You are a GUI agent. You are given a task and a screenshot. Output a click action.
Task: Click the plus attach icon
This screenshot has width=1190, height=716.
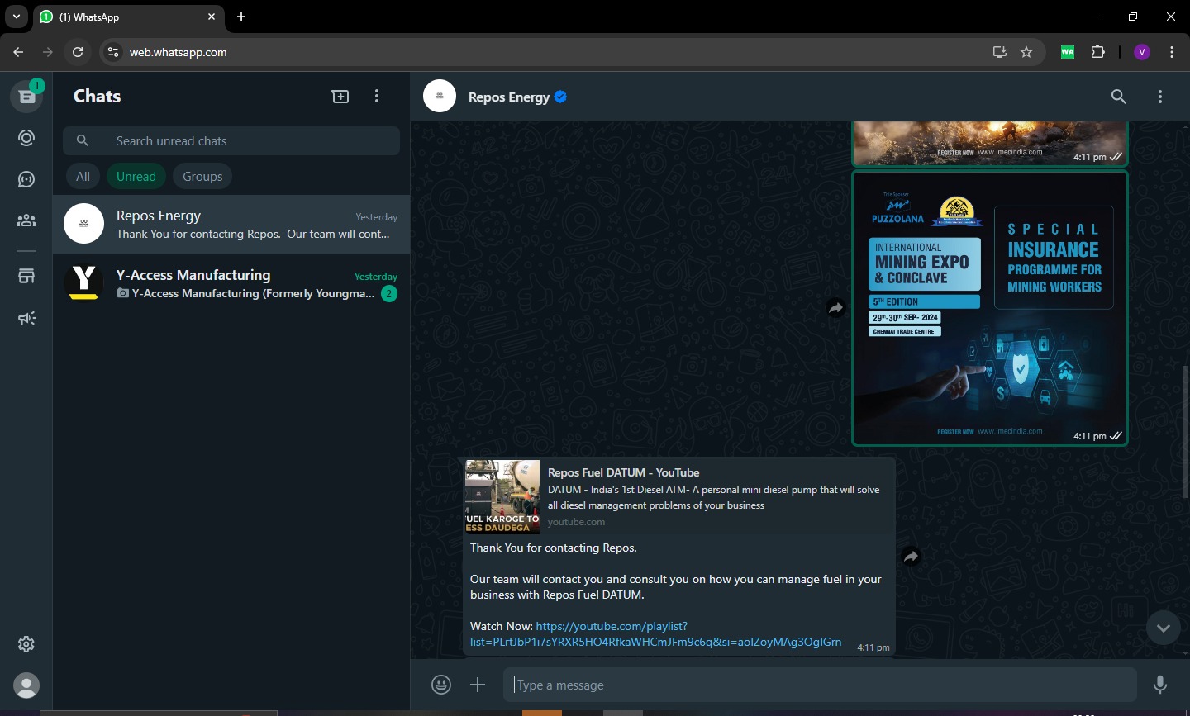[478, 685]
